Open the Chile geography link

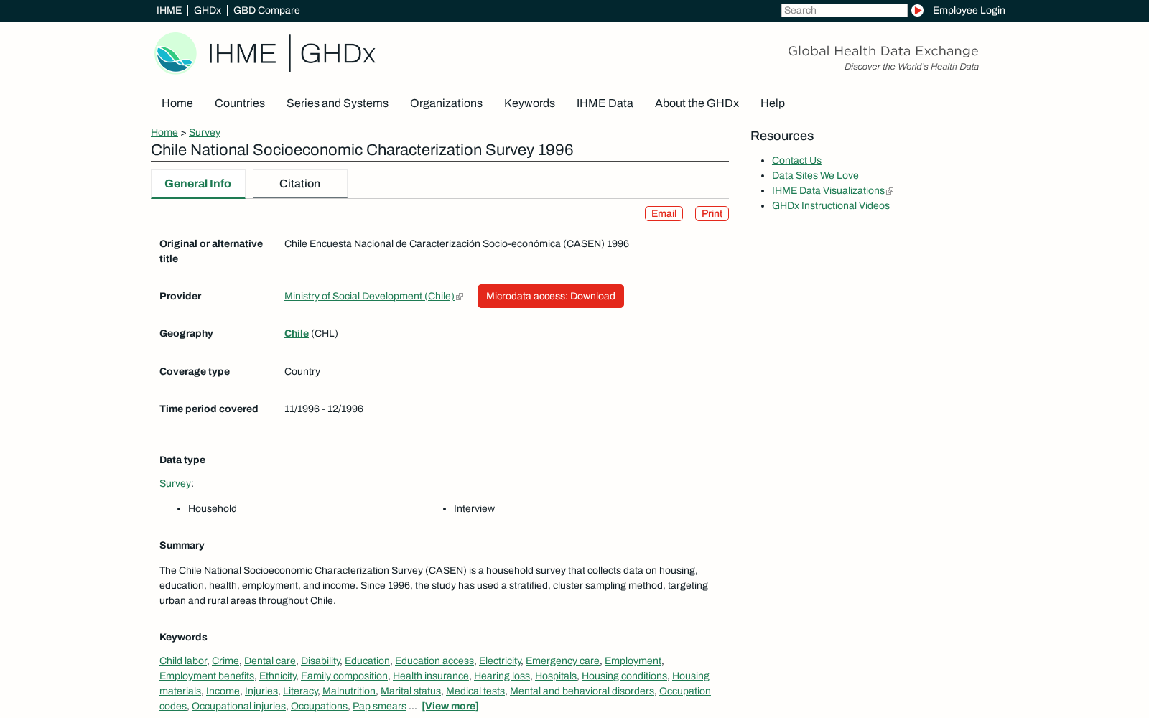tap(297, 333)
